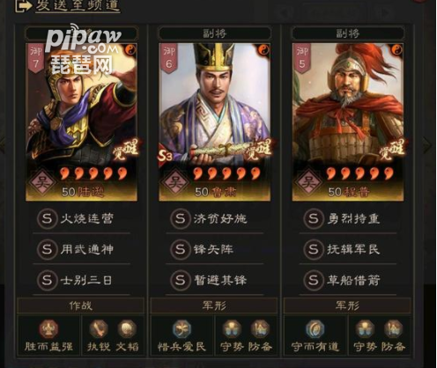
Task: Open the 陆逊 general portrait card
Action: tap(81, 122)
